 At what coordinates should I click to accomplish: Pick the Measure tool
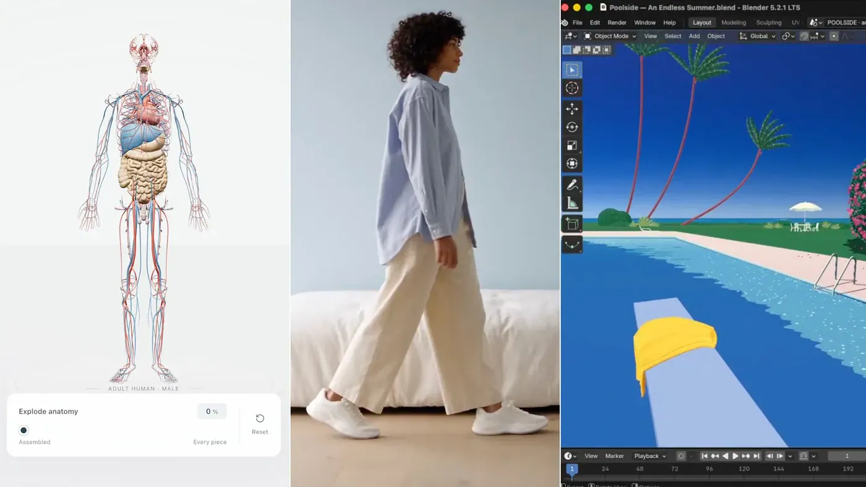[x=572, y=203]
